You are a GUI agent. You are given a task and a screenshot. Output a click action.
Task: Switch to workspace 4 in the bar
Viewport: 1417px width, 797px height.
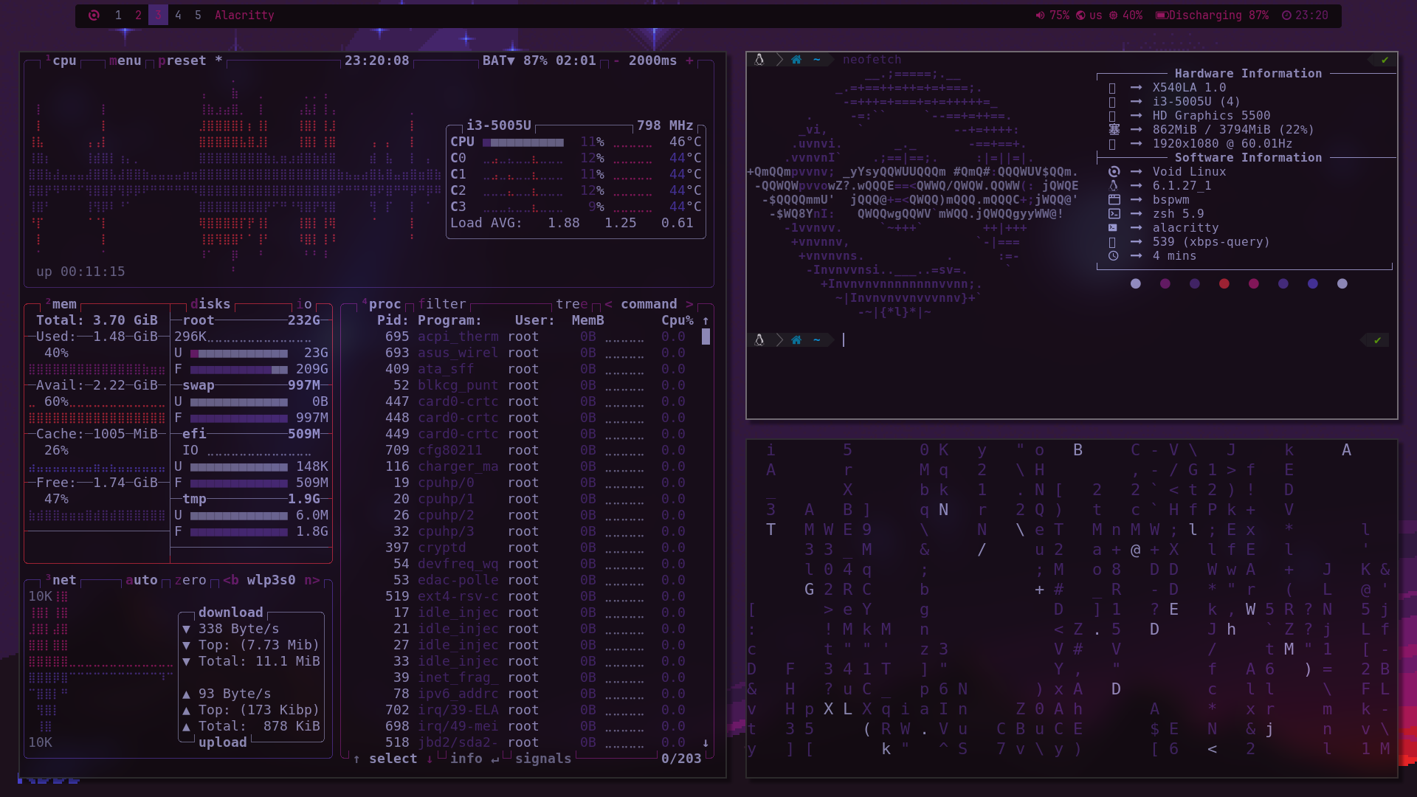tap(178, 15)
